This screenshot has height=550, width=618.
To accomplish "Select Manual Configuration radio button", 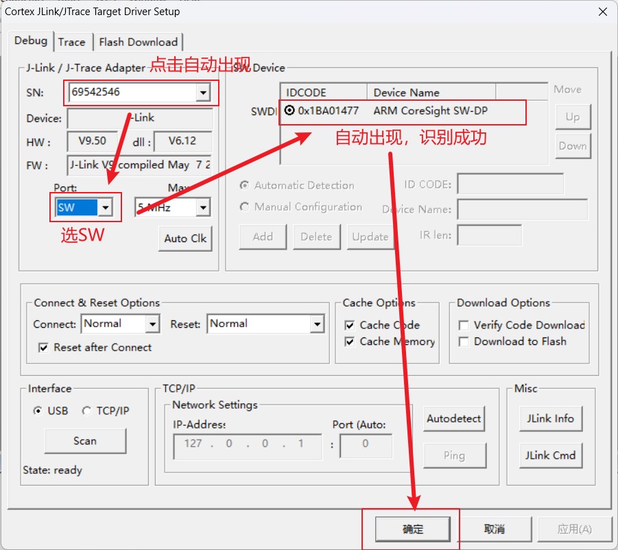I will click(244, 207).
